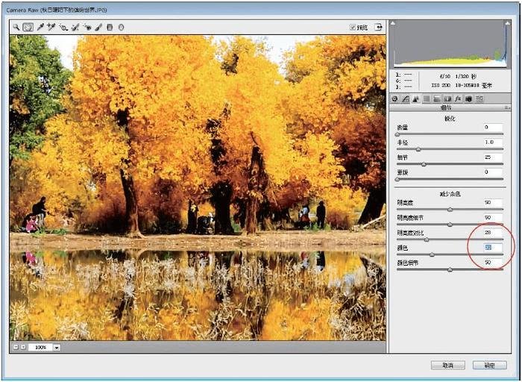Click the 半径 value field showing 1.0

pyautogui.click(x=493, y=143)
